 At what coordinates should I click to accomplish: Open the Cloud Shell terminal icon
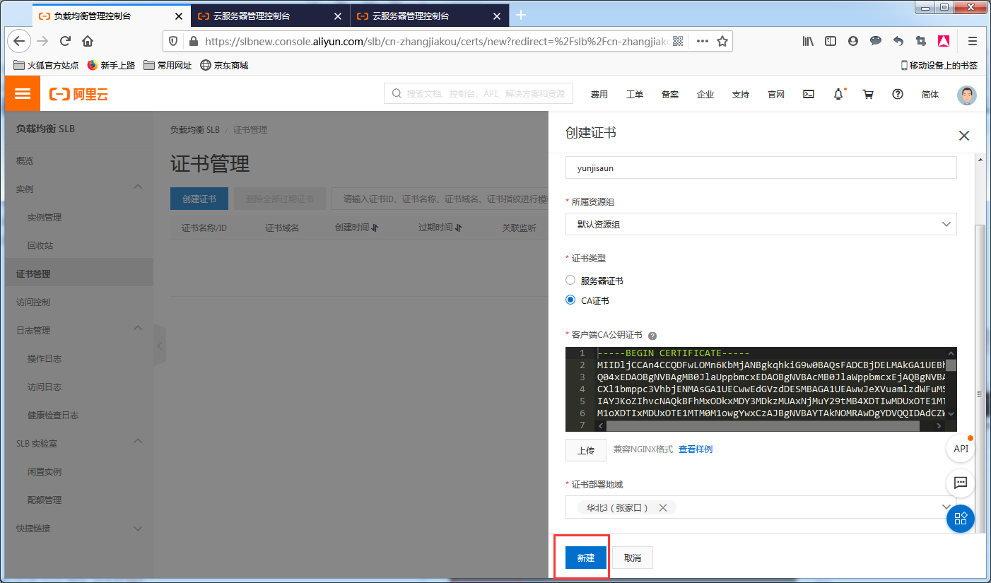[x=809, y=94]
